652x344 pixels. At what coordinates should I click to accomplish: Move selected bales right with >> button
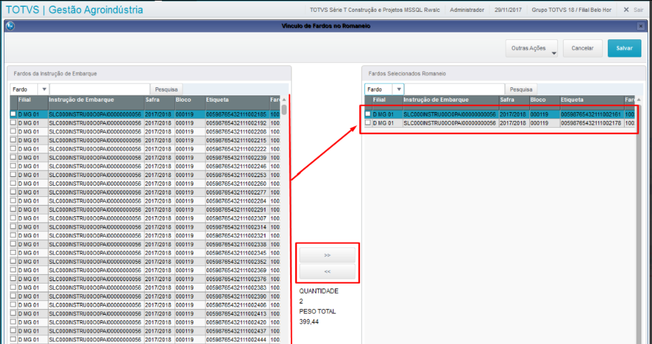(x=328, y=255)
